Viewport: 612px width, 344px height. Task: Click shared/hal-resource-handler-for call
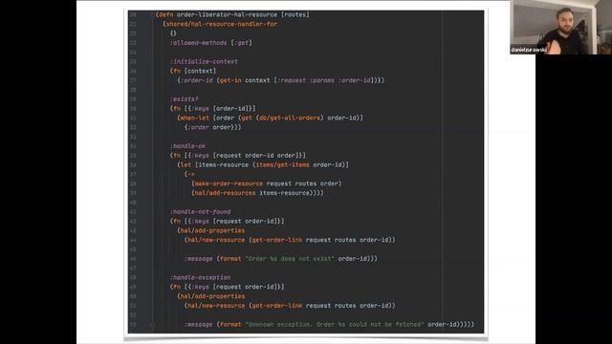221,24
